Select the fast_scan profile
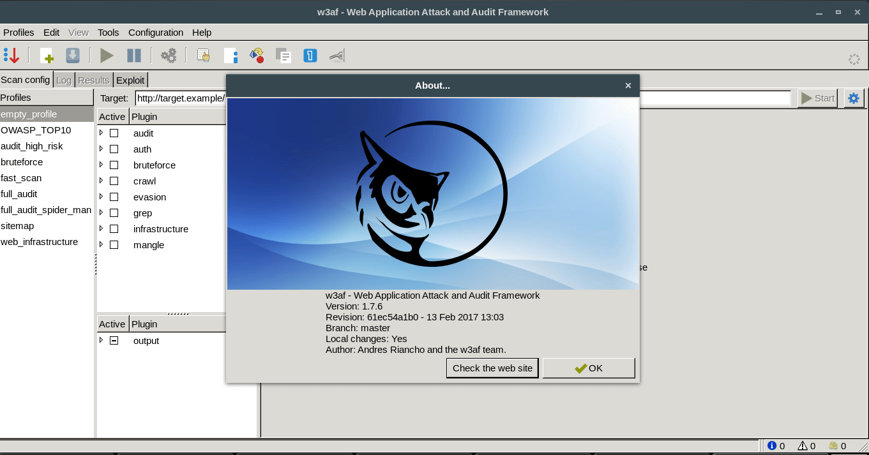This screenshot has width=869, height=455. tap(47, 178)
